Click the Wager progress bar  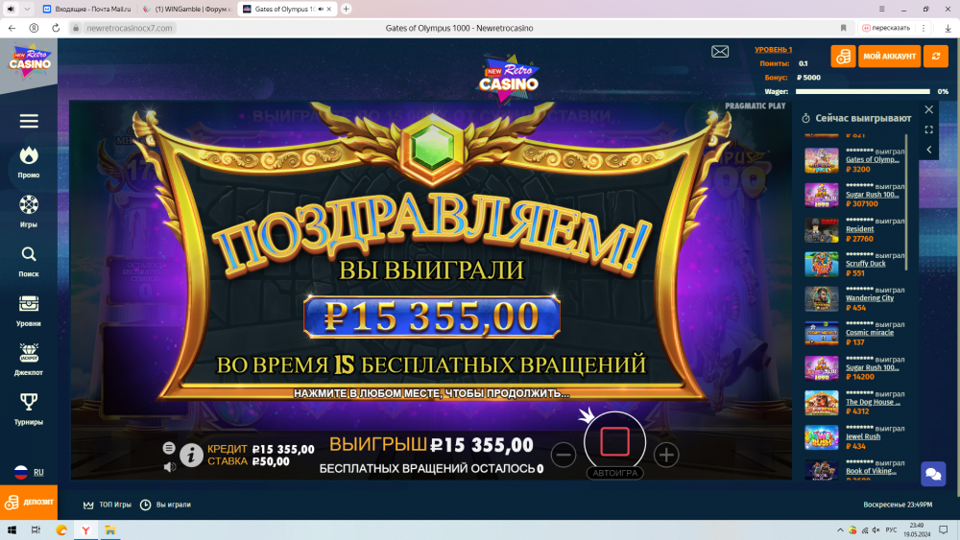click(x=862, y=92)
